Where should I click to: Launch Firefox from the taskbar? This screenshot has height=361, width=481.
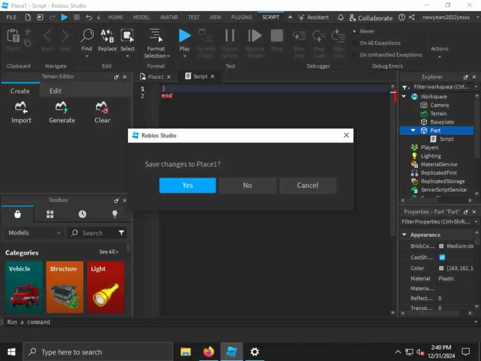coord(209,352)
